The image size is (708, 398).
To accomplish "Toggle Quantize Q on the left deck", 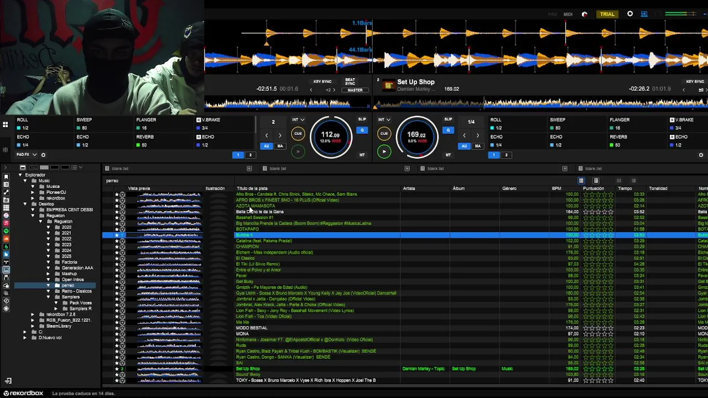I will (x=362, y=130).
